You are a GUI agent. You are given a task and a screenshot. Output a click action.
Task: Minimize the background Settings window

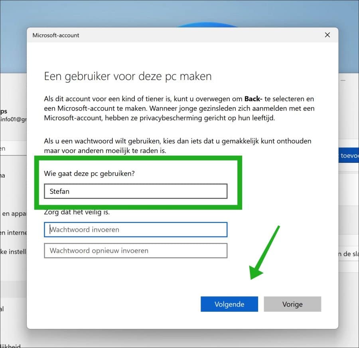click(343, 80)
